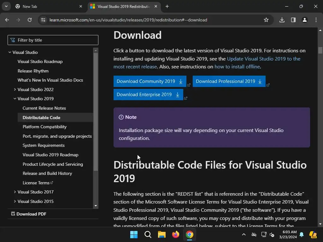Viewport: 323px width, 242px height.
Task: Go back to the previous page
Action: coord(7,20)
